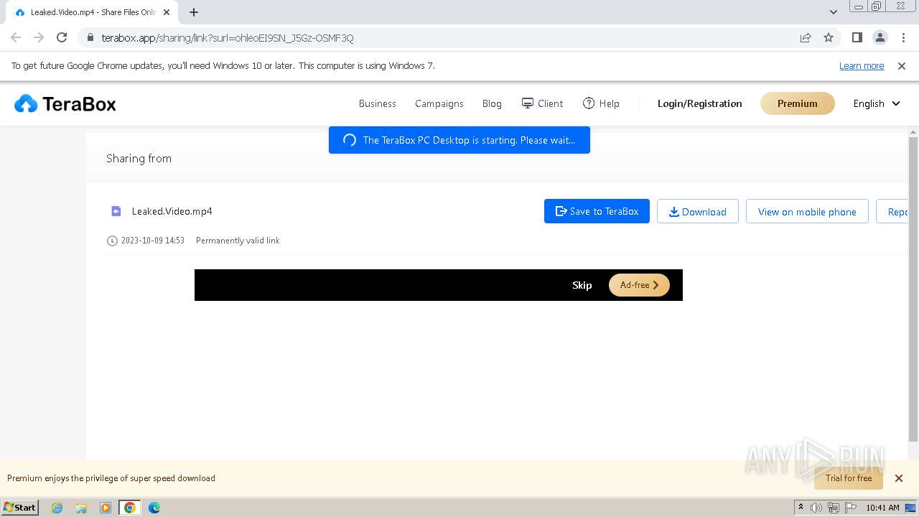Share this page icon in address bar
The height and width of the screenshot is (517, 919).
pyautogui.click(x=806, y=38)
